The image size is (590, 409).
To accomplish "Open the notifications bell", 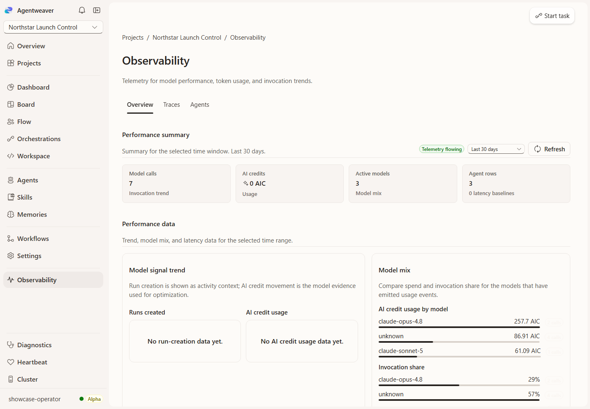I will click(82, 10).
